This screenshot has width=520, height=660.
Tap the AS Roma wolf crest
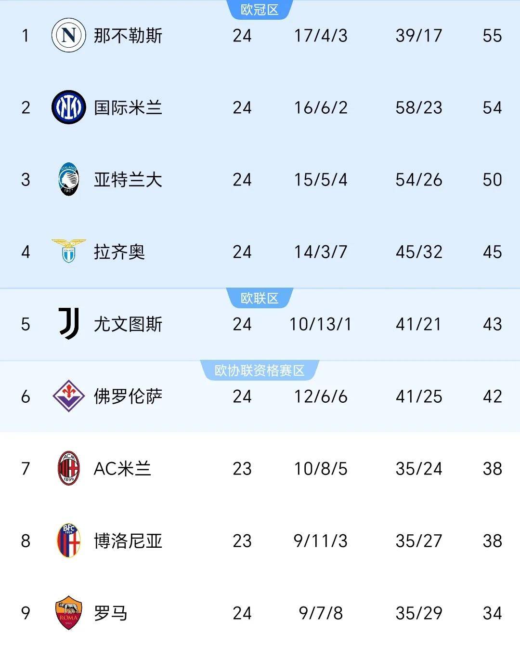pos(68,613)
